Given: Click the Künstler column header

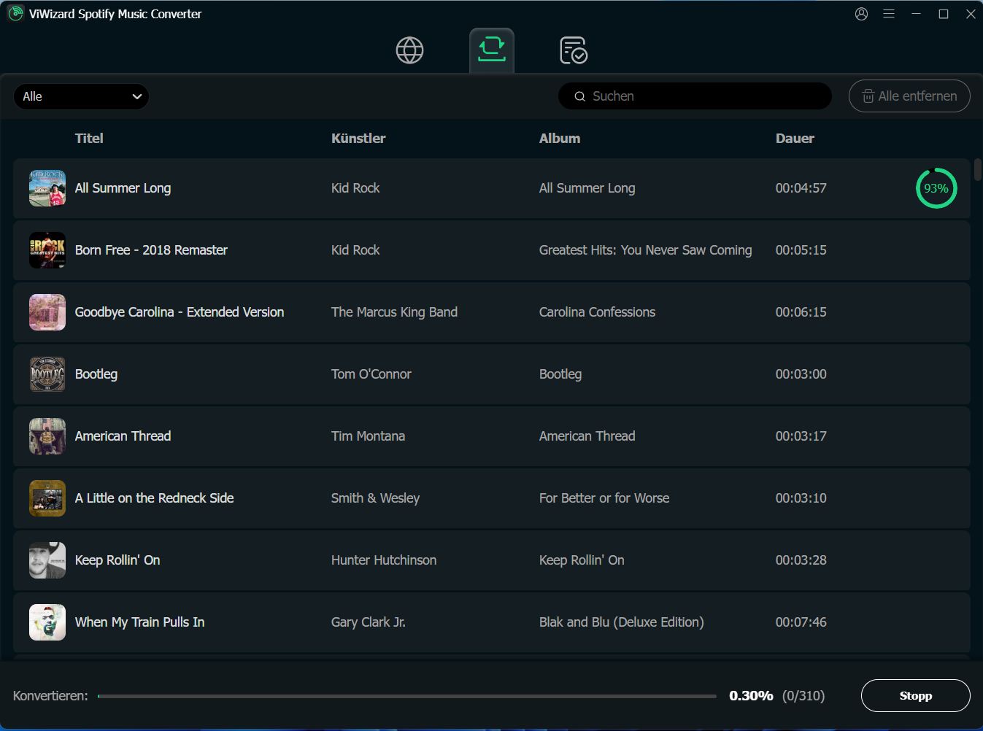Looking at the screenshot, I should [x=358, y=138].
